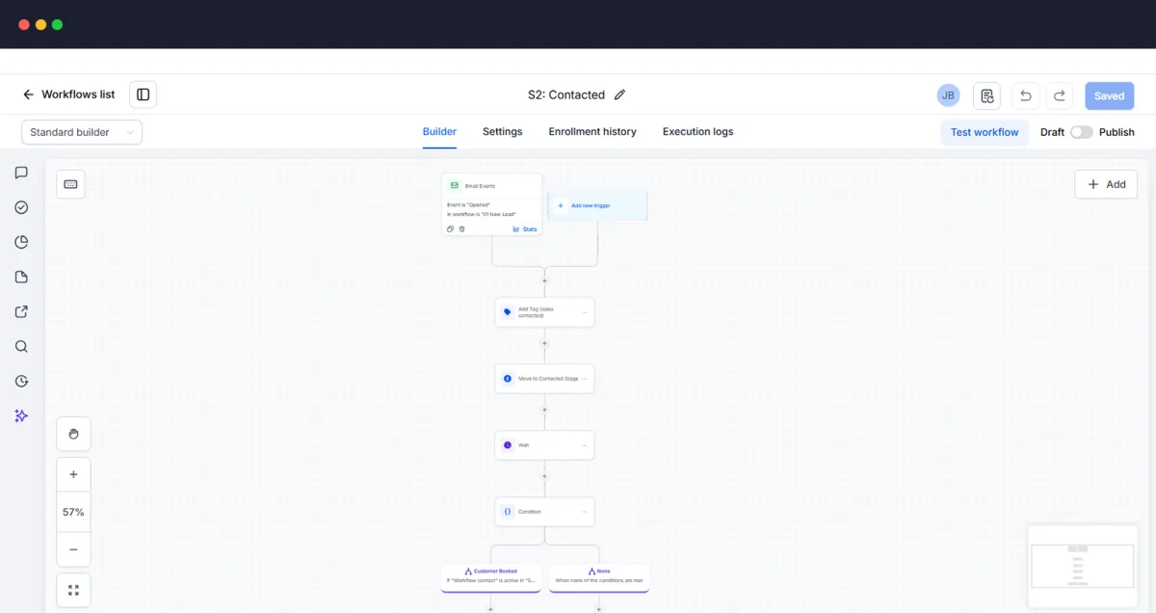Edit the workflow name with pencil icon

pyautogui.click(x=619, y=94)
